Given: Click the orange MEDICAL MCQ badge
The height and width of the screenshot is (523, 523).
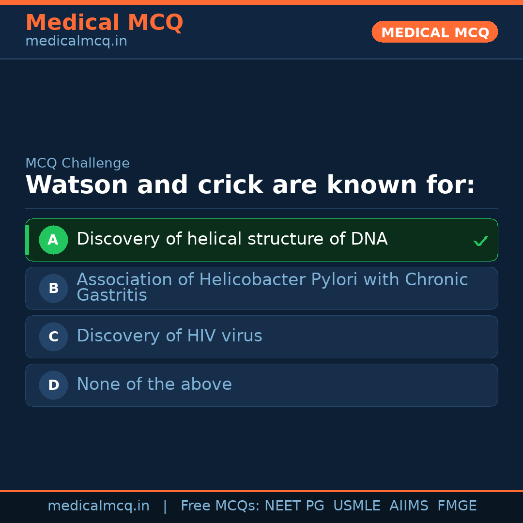Looking at the screenshot, I should click(x=434, y=32).
